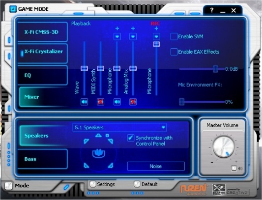Click the Mic Environment FX label
The image size is (262, 200).
200,85
